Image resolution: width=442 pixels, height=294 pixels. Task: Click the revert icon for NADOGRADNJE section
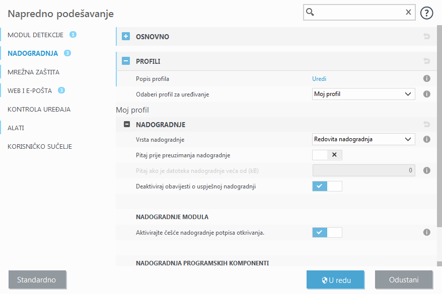[x=426, y=124]
